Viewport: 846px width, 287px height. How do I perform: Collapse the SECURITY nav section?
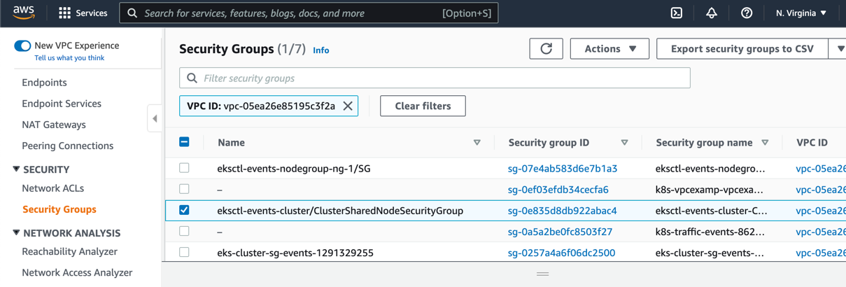tap(16, 169)
